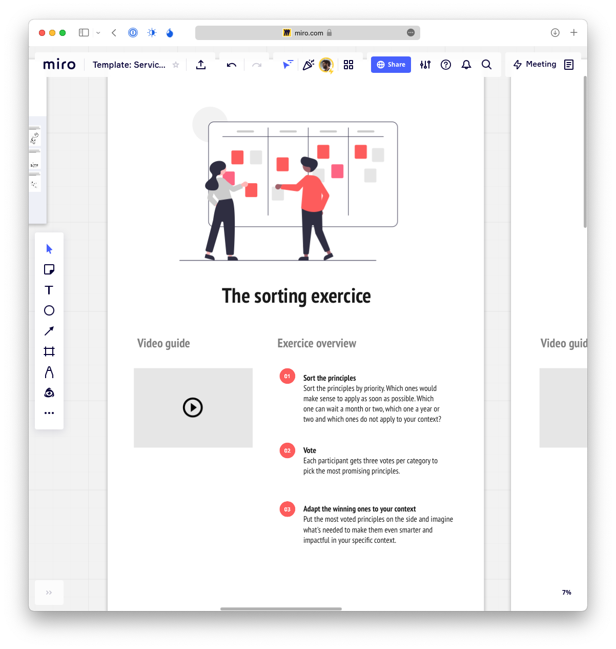Expand more tools with three dots
The image size is (616, 649).
point(49,413)
